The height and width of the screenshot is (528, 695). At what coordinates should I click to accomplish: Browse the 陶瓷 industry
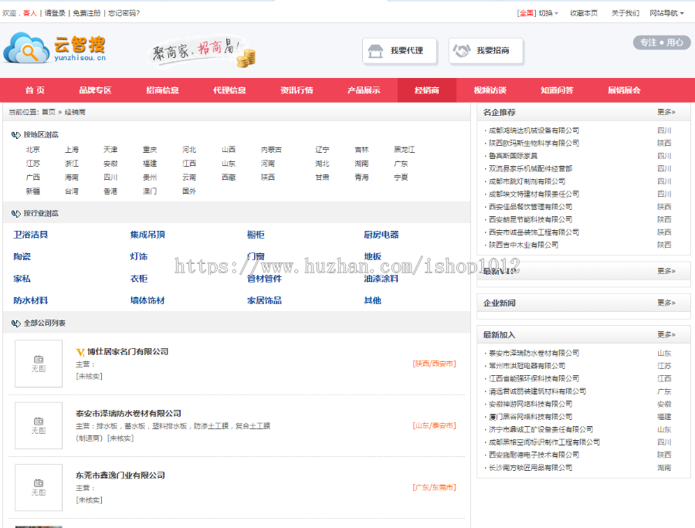click(x=22, y=256)
